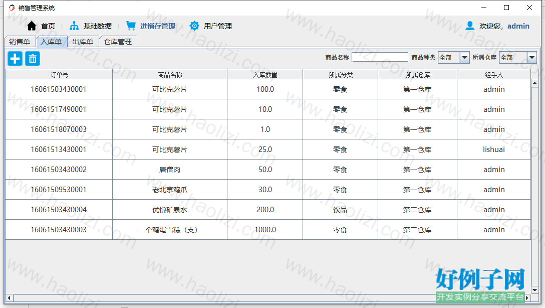Click the 50.0 quantity cell
Screen dimensions: 545x308
click(265, 170)
